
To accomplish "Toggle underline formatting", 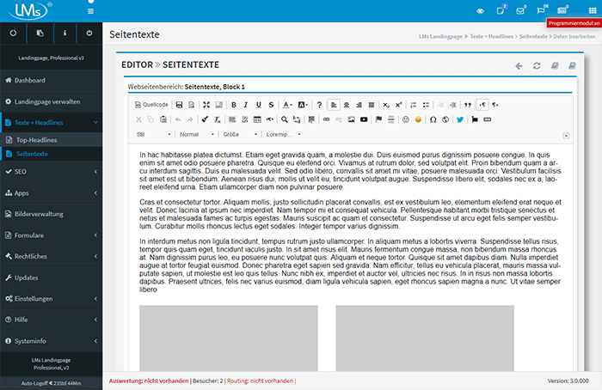I will click(258, 105).
